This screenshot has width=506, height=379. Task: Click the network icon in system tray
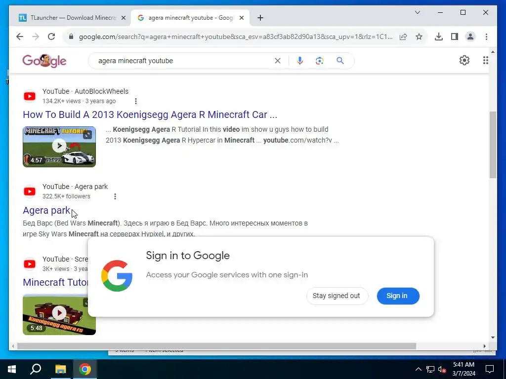click(x=430, y=369)
